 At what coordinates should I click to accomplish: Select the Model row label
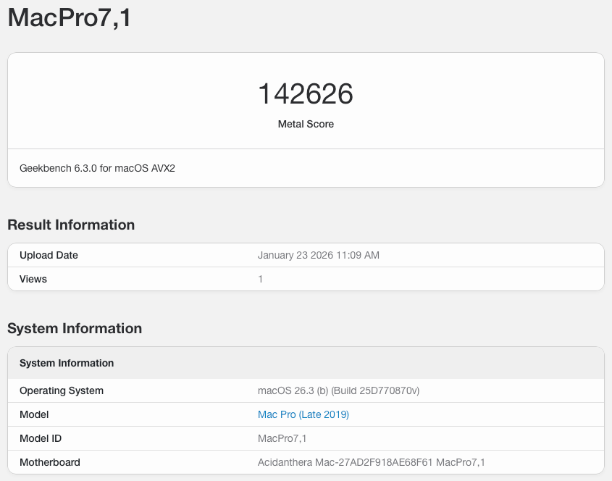pyautogui.click(x=34, y=414)
